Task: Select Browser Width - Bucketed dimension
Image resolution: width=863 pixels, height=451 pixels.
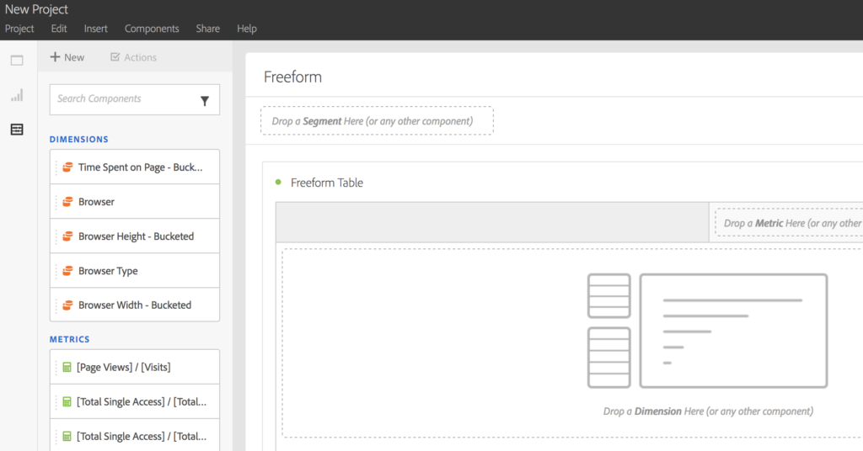Action: (135, 305)
